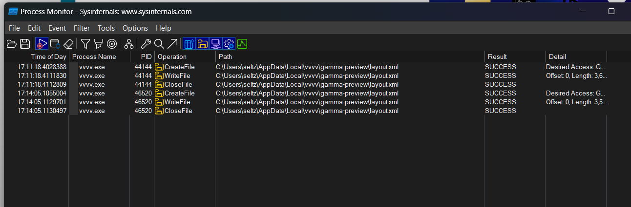Toggle the Capture events button

[42, 44]
